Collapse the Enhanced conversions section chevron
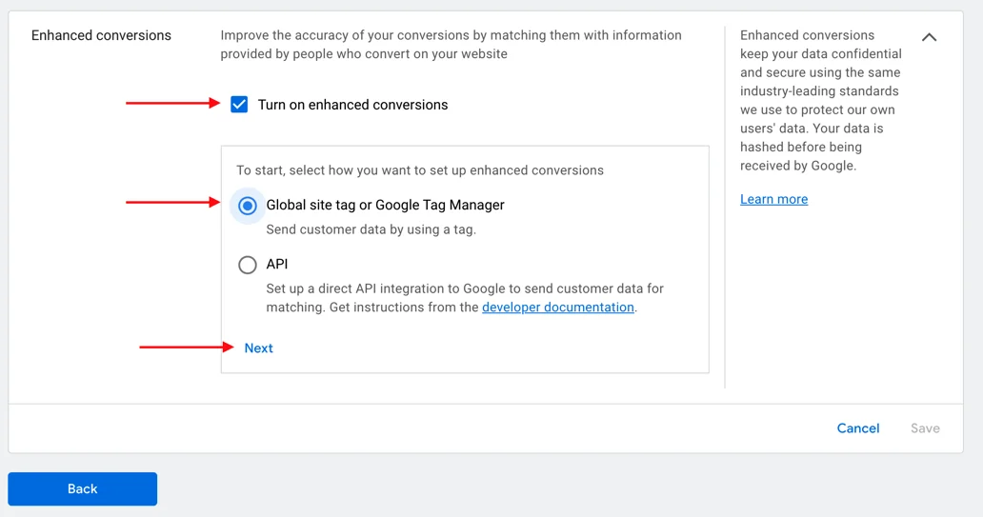The height and width of the screenshot is (517, 983). pos(929,37)
